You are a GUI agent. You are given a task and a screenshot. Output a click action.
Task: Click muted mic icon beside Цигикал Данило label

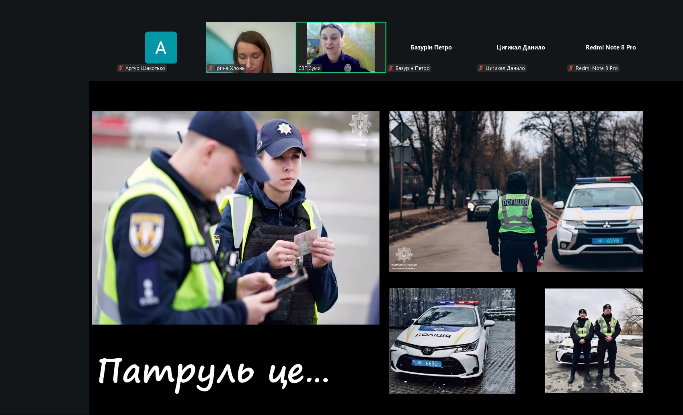coord(480,68)
